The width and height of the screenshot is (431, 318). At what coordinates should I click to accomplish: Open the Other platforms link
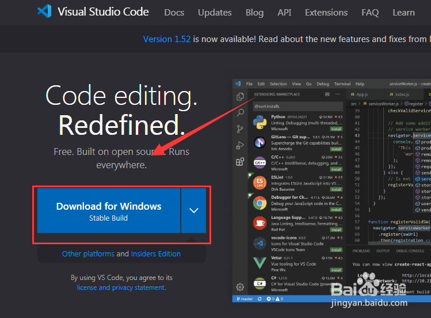88,253
